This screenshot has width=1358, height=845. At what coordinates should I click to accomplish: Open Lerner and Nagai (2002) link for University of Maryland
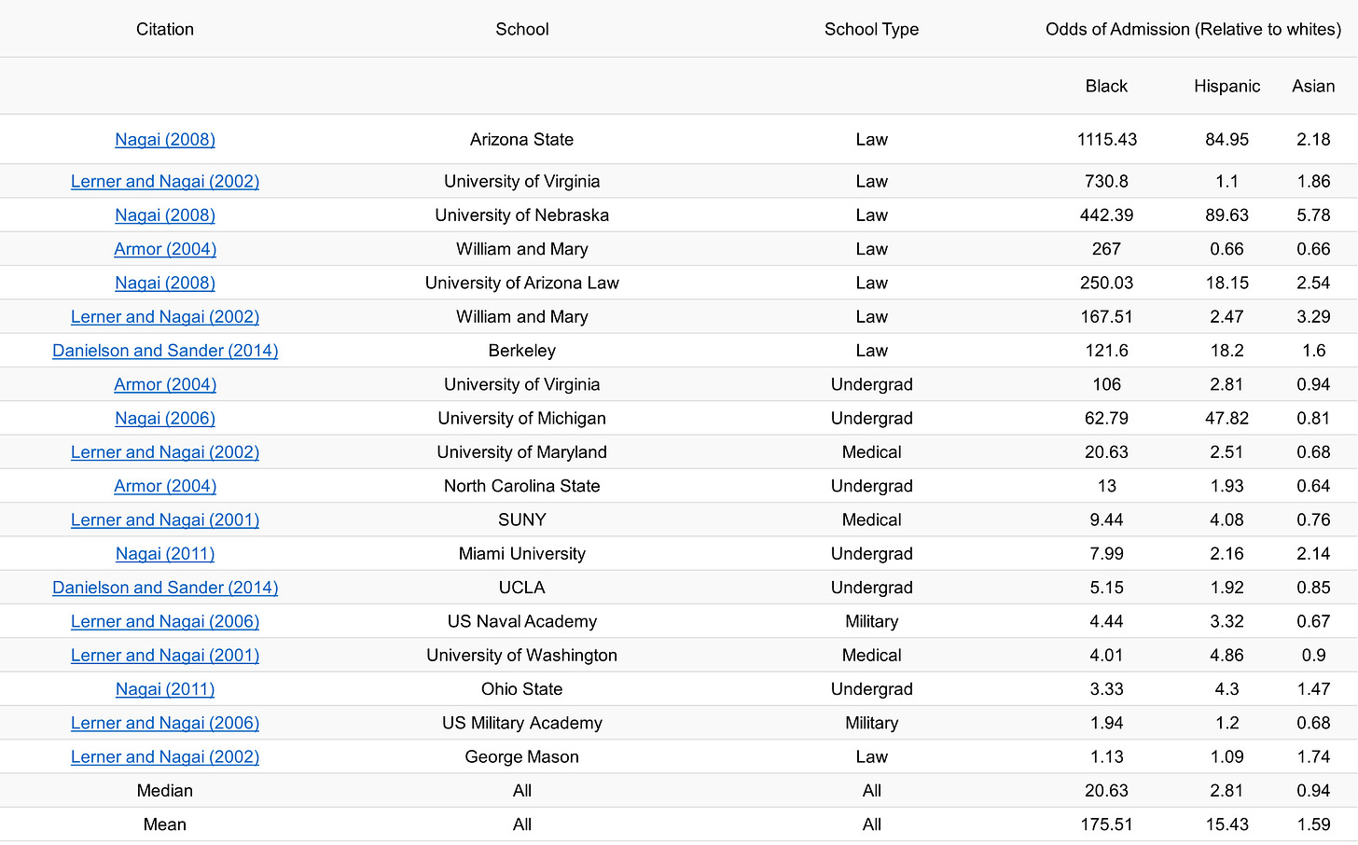pos(165,451)
